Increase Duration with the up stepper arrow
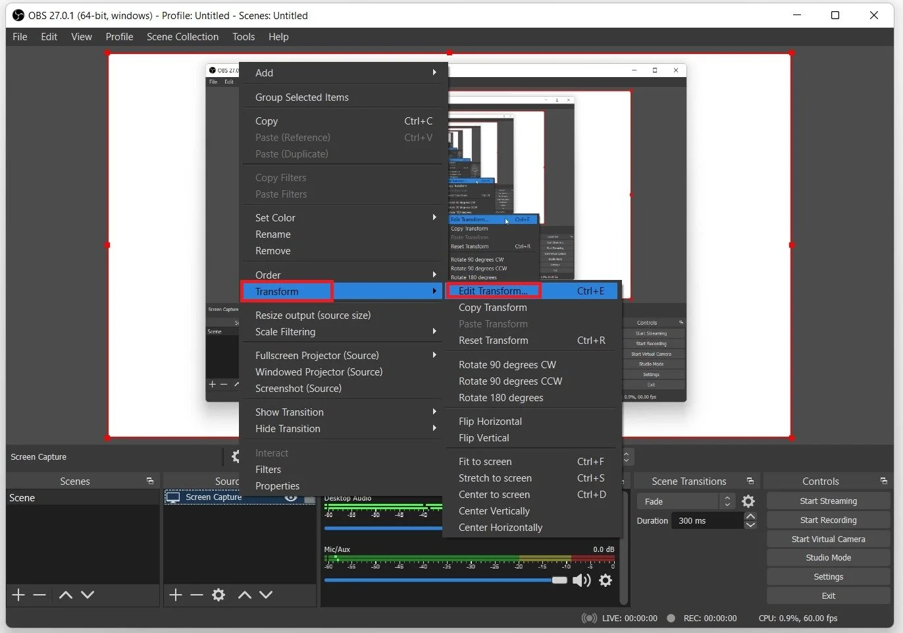903x633 pixels. pyautogui.click(x=750, y=516)
